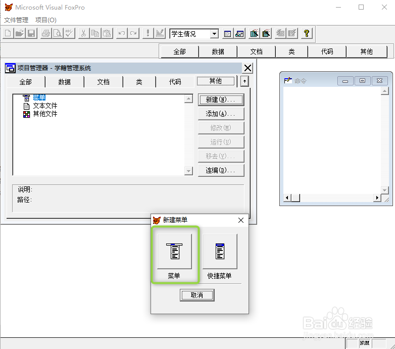Click the Print Preview toolbar icon

pyautogui.click(x=58, y=33)
